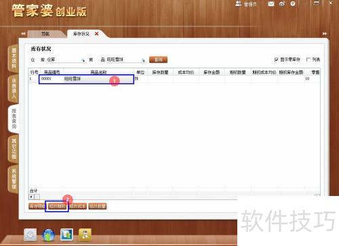This screenshot has height=246, width=339.
Task: Open the 其它功能 side tab
Action: tap(14, 149)
